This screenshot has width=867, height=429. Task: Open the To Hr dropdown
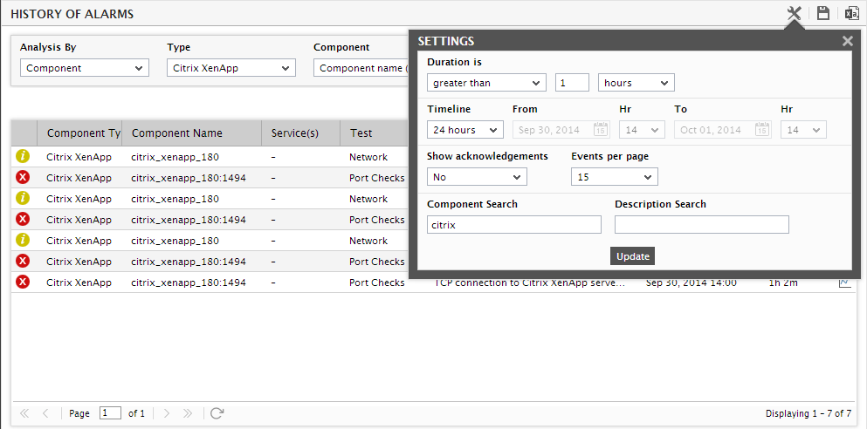point(803,130)
